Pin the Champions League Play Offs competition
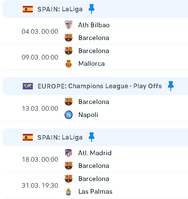The width and height of the screenshot is (188, 199). coord(171,86)
